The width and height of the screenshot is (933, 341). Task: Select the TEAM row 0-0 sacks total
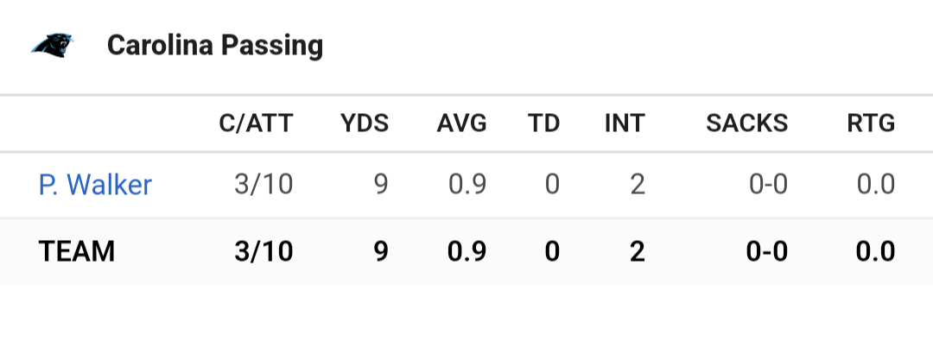click(767, 252)
